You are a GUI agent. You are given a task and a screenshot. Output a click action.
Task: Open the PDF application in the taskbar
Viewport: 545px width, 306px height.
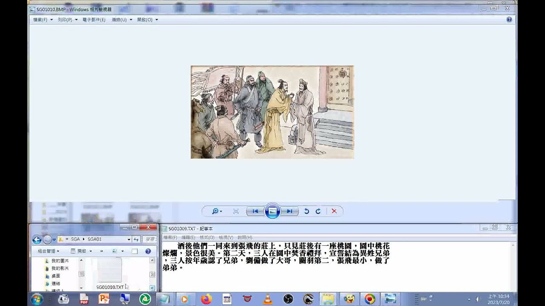coord(84,299)
